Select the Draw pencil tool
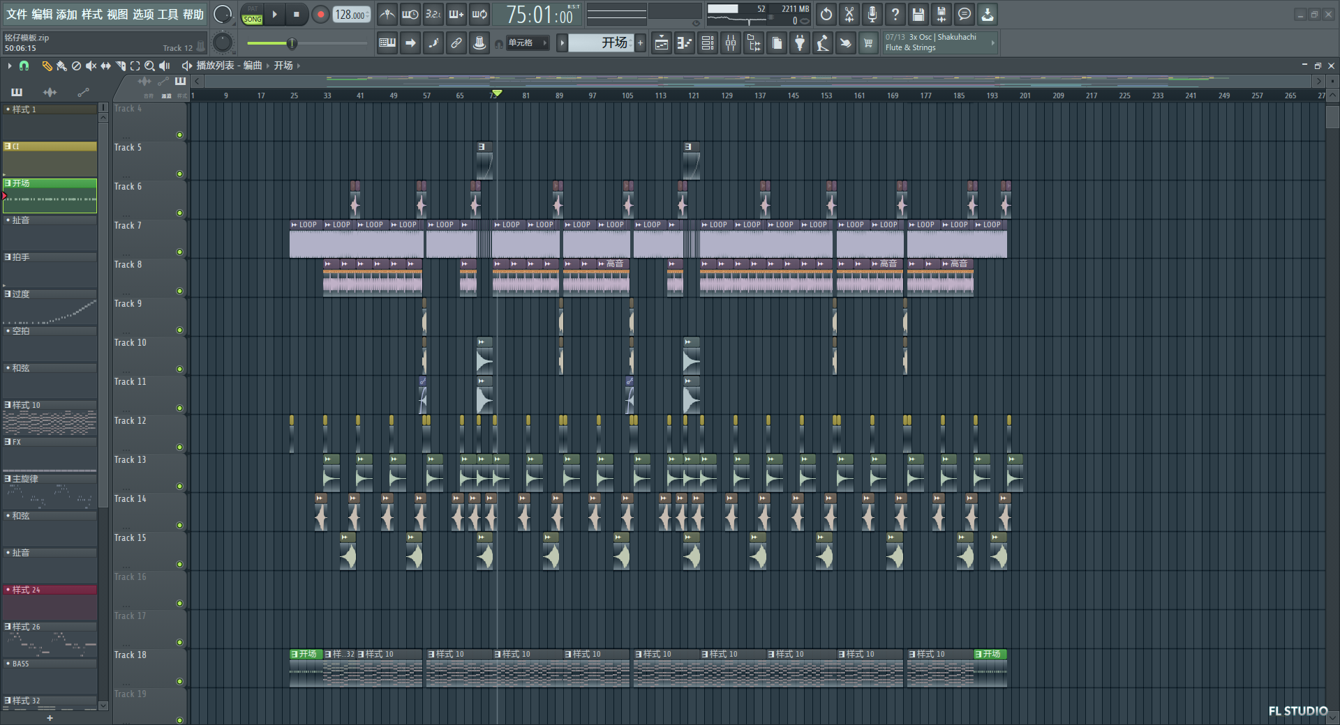This screenshot has width=1340, height=725. point(47,66)
